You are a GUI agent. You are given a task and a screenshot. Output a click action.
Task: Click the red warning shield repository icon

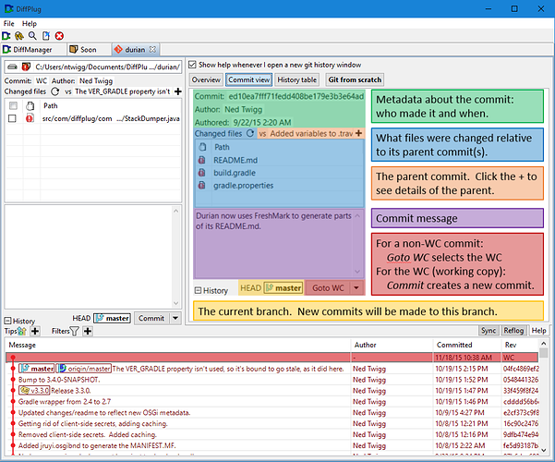point(26,67)
